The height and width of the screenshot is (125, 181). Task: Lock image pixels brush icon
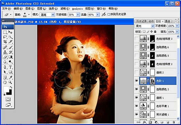(x=148, y=31)
